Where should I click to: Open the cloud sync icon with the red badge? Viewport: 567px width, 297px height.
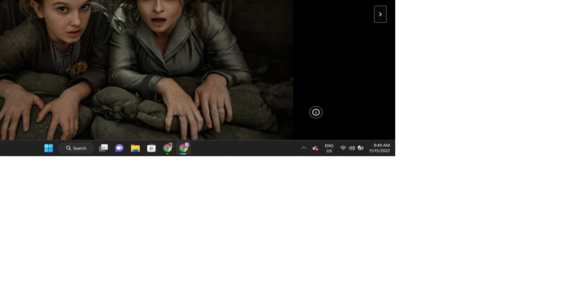(x=315, y=148)
